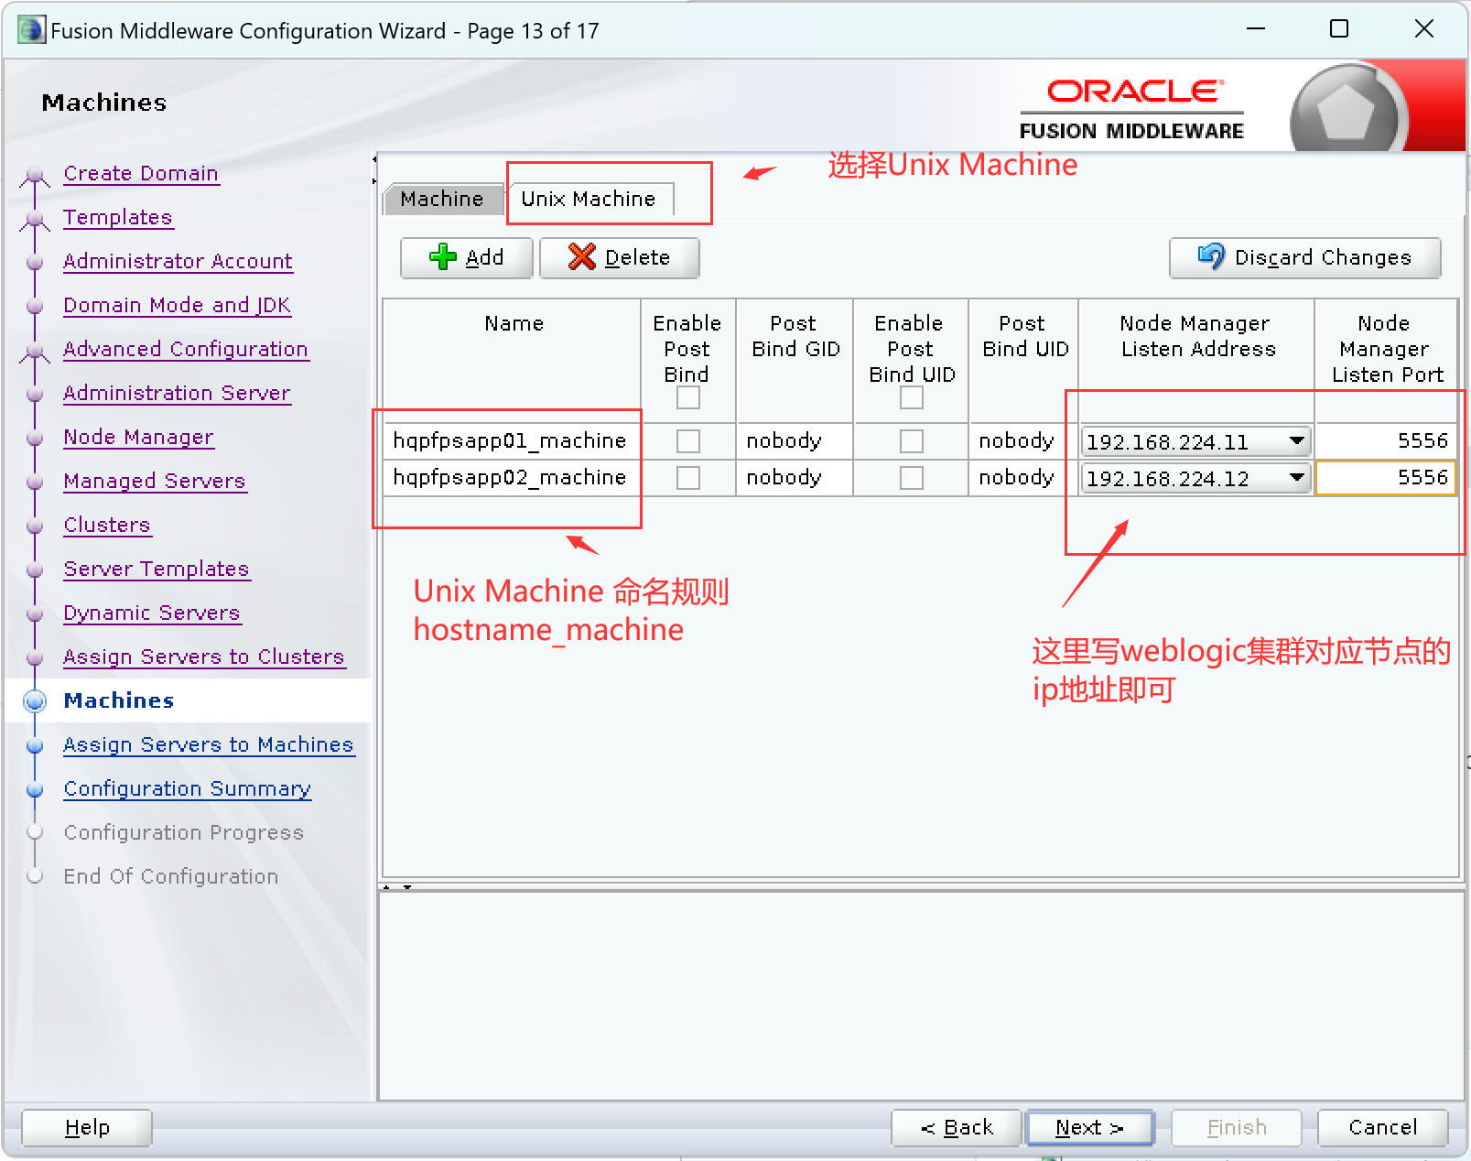Click Post Bind GID cell for hqpfpsapp02_machine
The width and height of the screenshot is (1471, 1161).
(795, 478)
